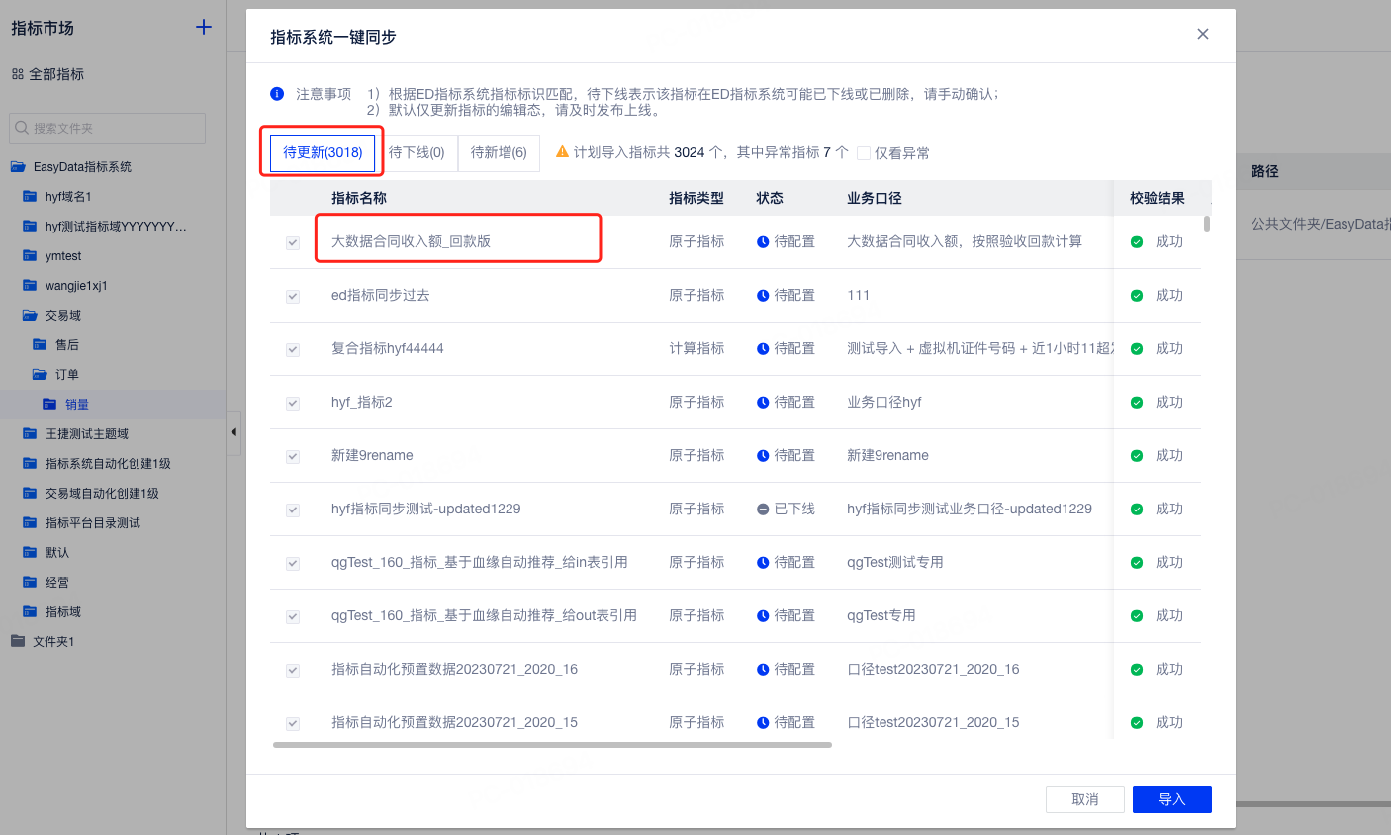Collapse the EasyData指标系统 folder

coord(18,166)
